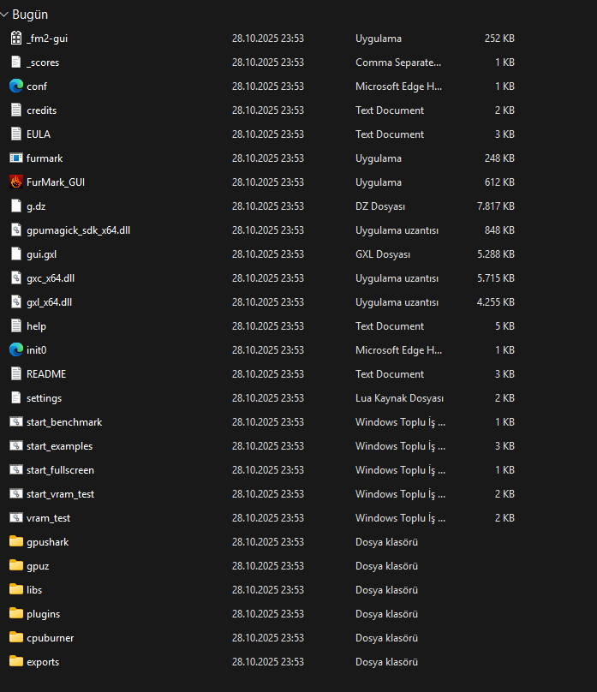The image size is (597, 692).
Task: Select the file name help
Action: [x=36, y=326]
